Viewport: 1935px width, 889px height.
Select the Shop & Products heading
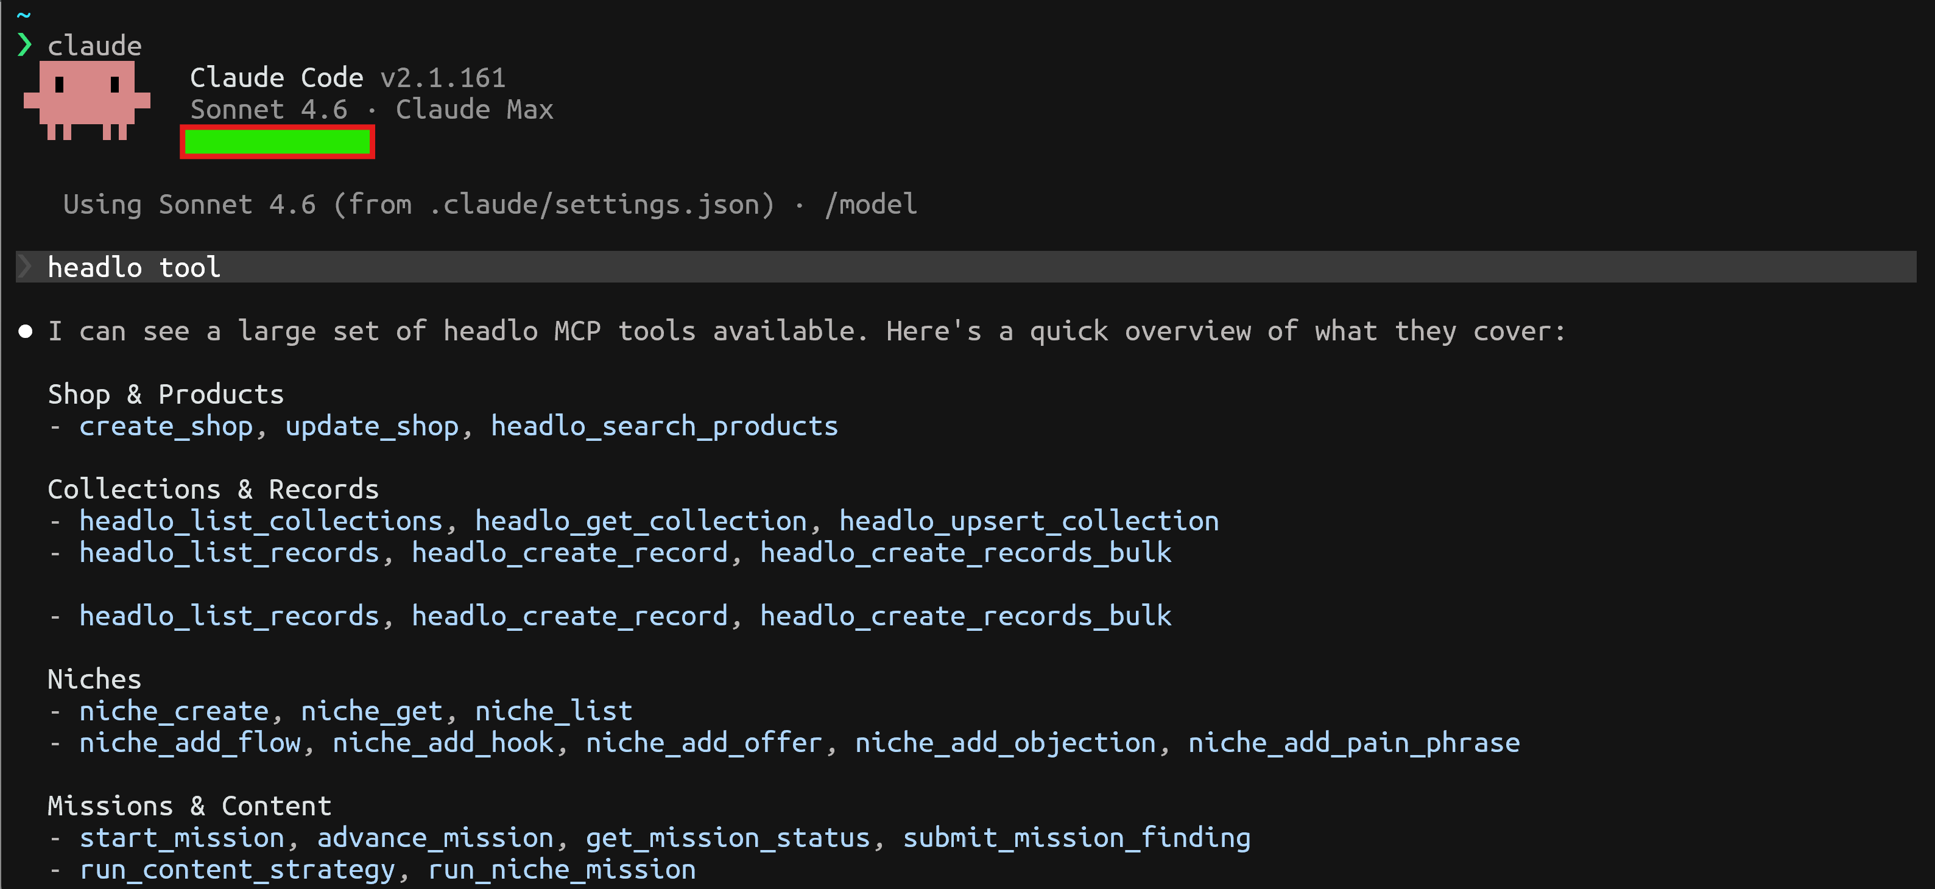pos(166,394)
